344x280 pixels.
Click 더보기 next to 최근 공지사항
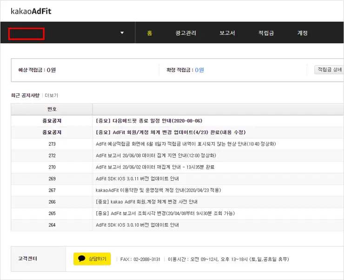(x=51, y=96)
